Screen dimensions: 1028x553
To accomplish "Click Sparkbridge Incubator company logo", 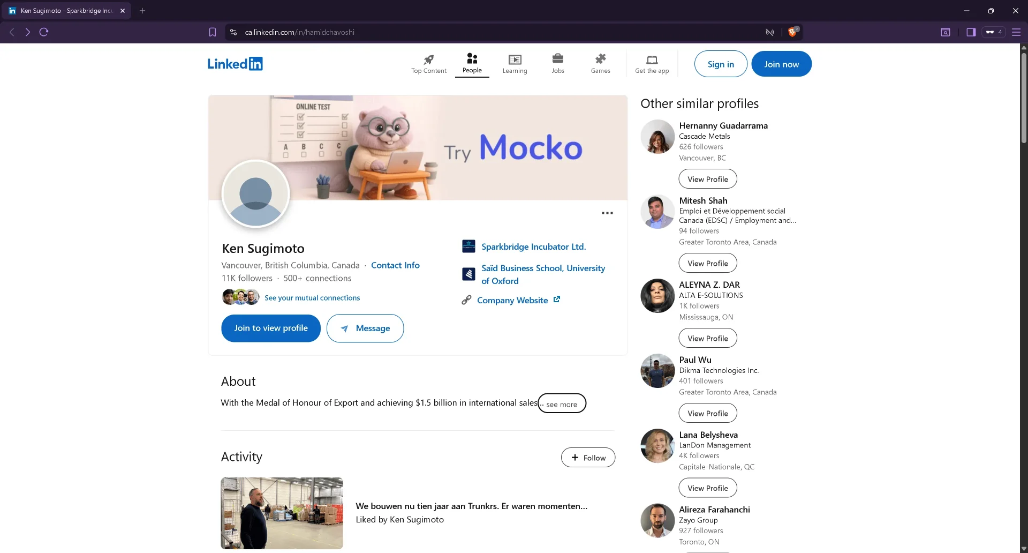I will (x=468, y=246).
